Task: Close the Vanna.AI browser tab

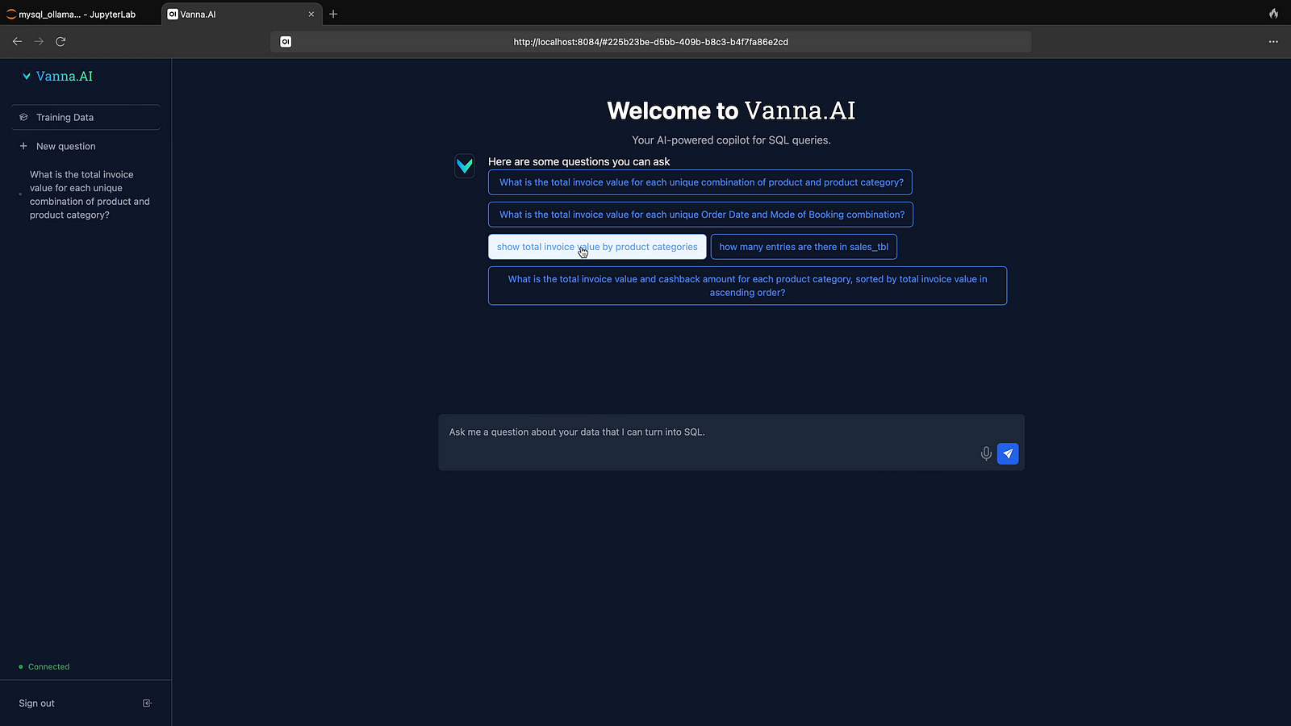Action: tap(311, 15)
